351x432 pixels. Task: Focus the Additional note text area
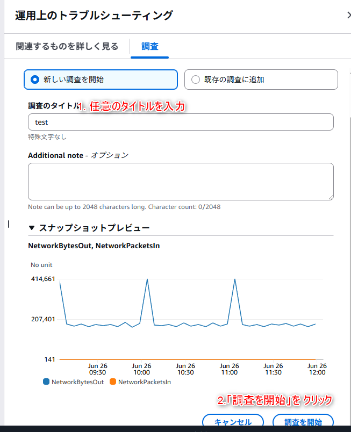pos(181,182)
